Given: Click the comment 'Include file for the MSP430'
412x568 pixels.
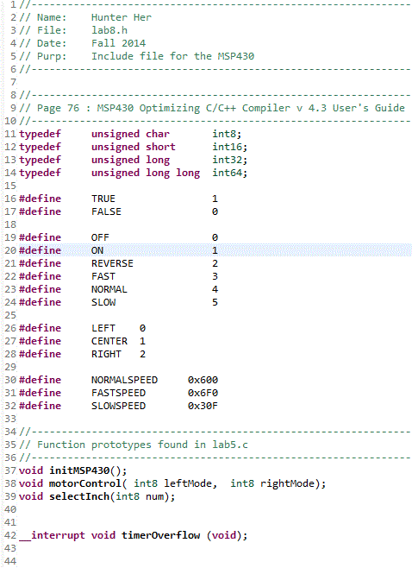Looking at the screenshot, I should pyautogui.click(x=172, y=56).
